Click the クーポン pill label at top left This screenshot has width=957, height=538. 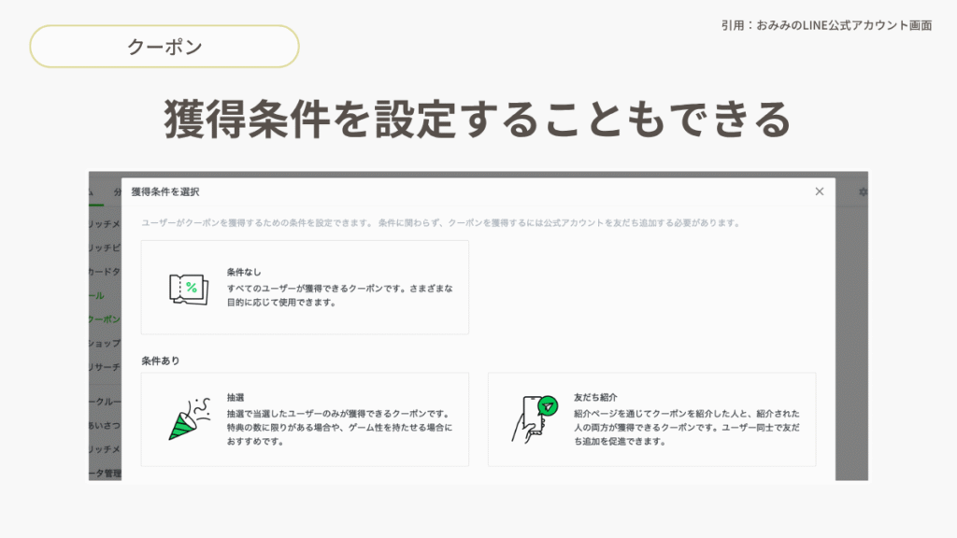click(164, 47)
